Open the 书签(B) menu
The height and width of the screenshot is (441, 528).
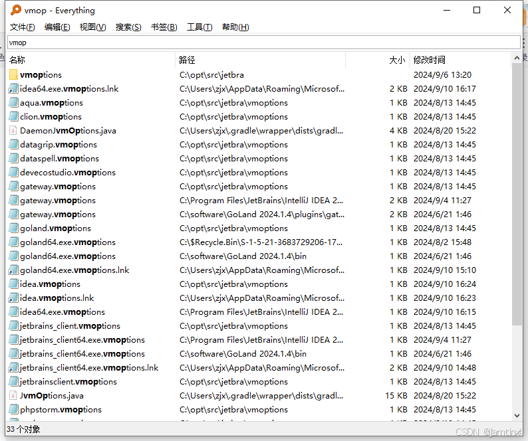pos(164,27)
